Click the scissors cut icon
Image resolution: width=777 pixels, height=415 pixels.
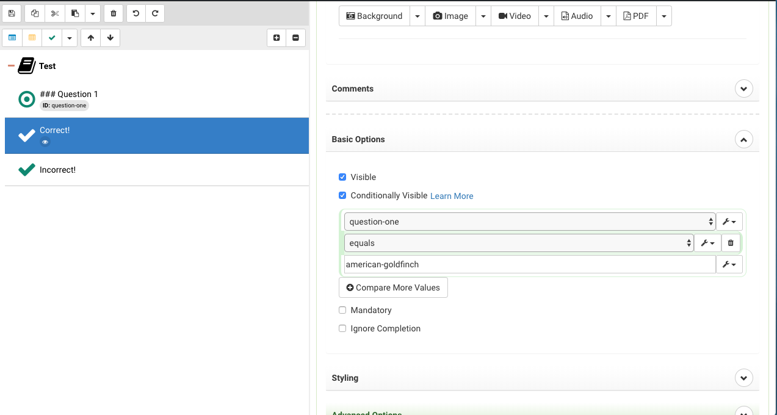[x=55, y=13]
